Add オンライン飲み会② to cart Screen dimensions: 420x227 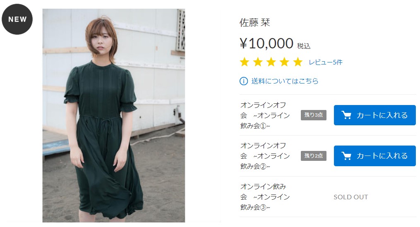pyautogui.click(x=375, y=156)
